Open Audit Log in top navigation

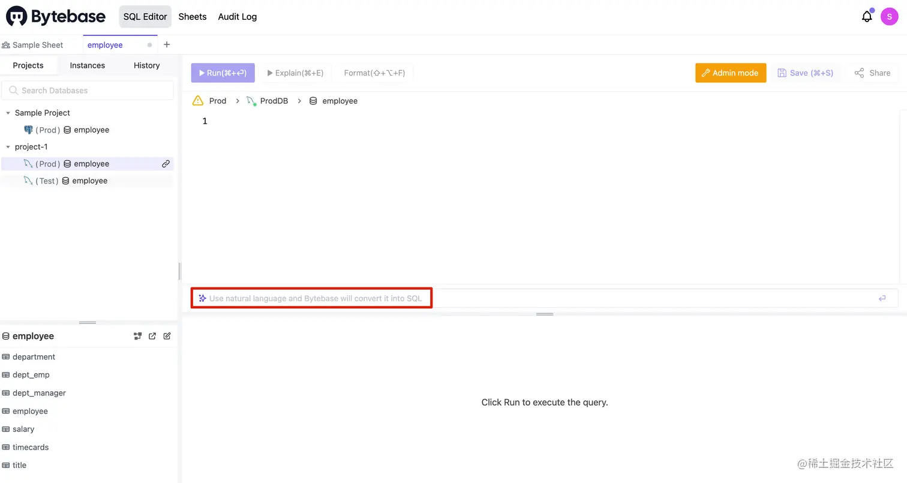point(238,17)
